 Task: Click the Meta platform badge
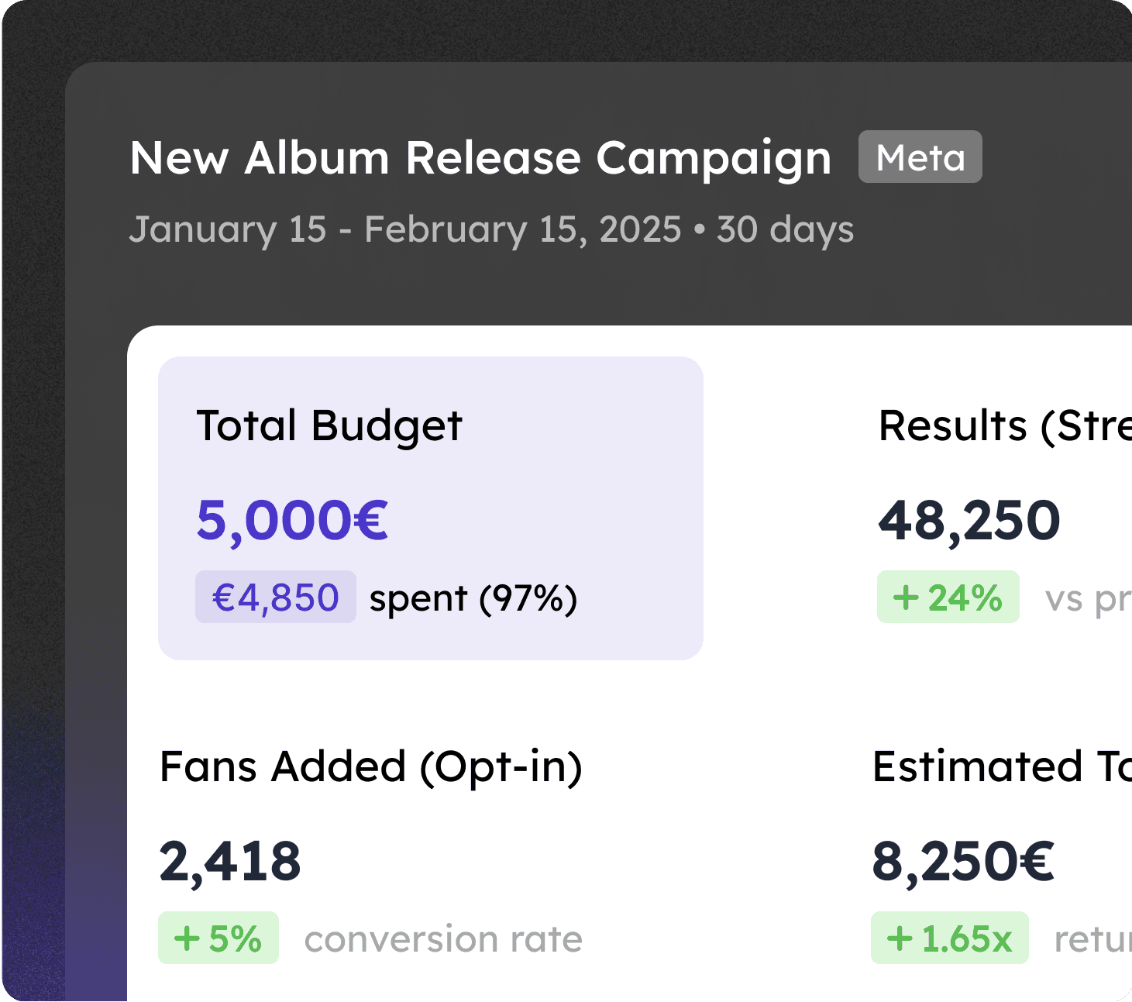(x=920, y=157)
